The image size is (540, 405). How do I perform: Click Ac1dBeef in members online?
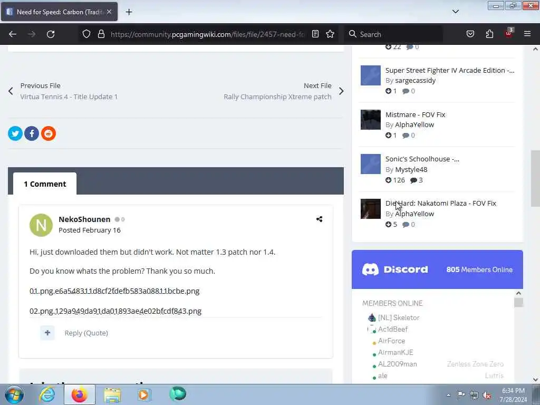[x=392, y=329]
